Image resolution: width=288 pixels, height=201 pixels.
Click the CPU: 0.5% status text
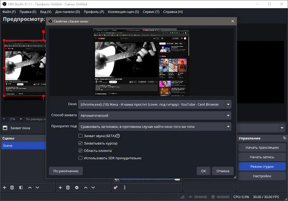tap(241, 197)
